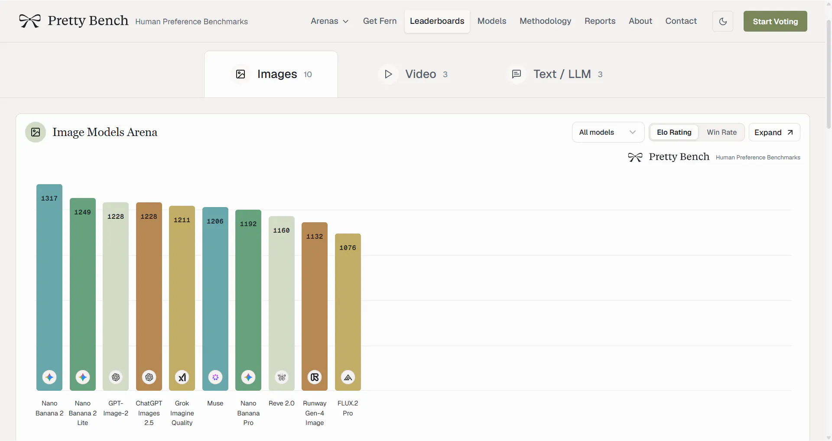This screenshot has width=832, height=441.
Task: Switch chart to Elo Rating view
Action: pos(674,132)
